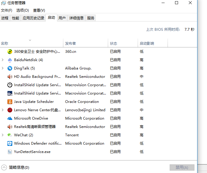
Task: Click the Alibaba Group. publisher cell
Action: click(x=78, y=68)
